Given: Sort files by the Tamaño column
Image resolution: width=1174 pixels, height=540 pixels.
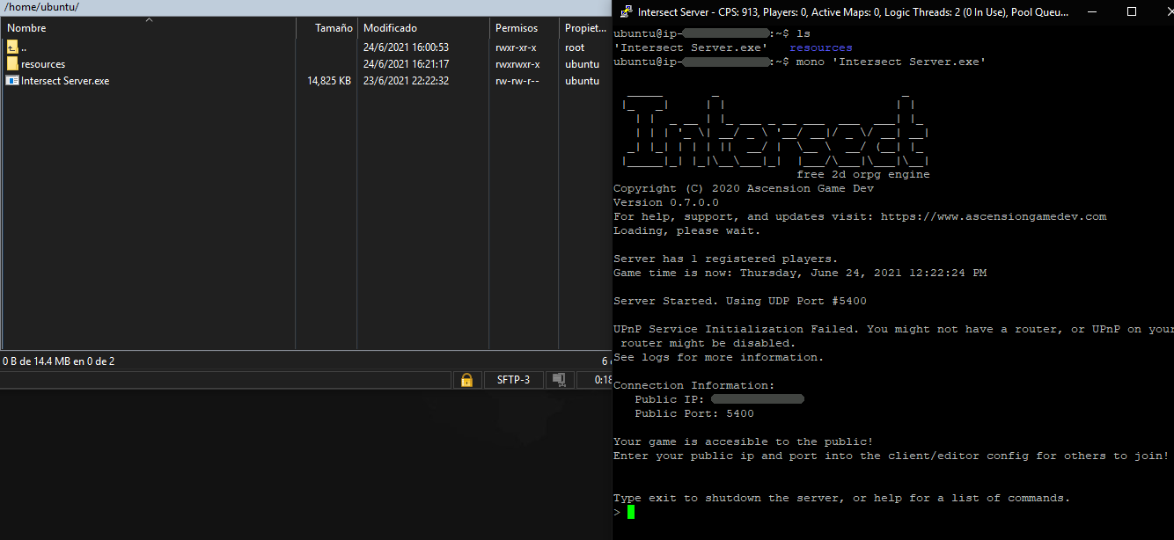Looking at the screenshot, I should click(x=333, y=27).
